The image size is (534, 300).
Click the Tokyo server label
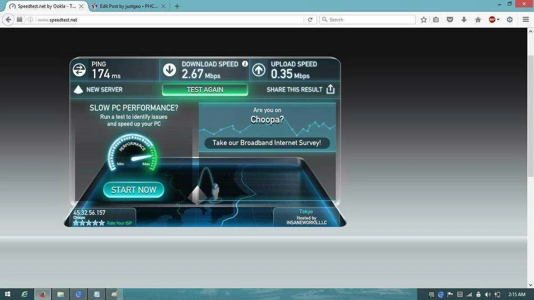click(306, 212)
